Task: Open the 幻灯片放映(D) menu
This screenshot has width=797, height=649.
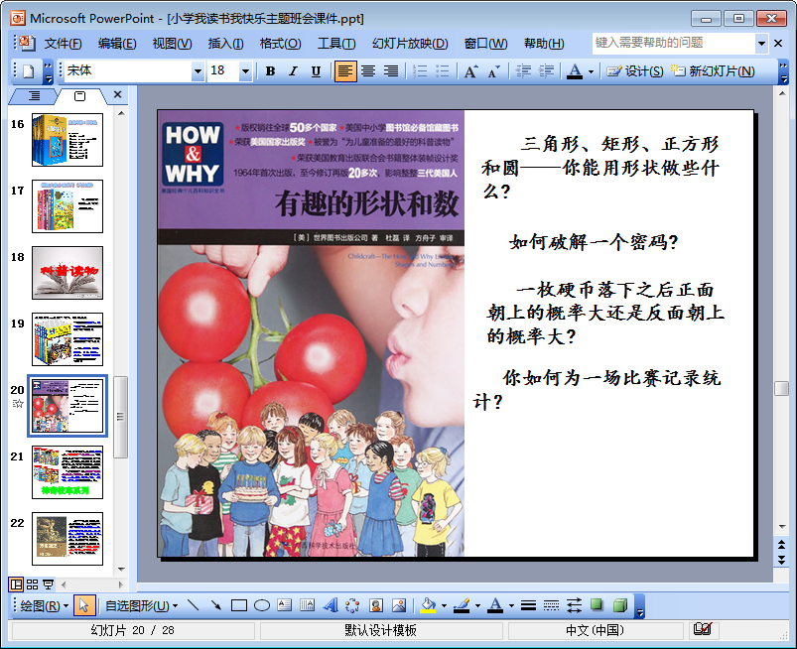Action: tap(410, 44)
